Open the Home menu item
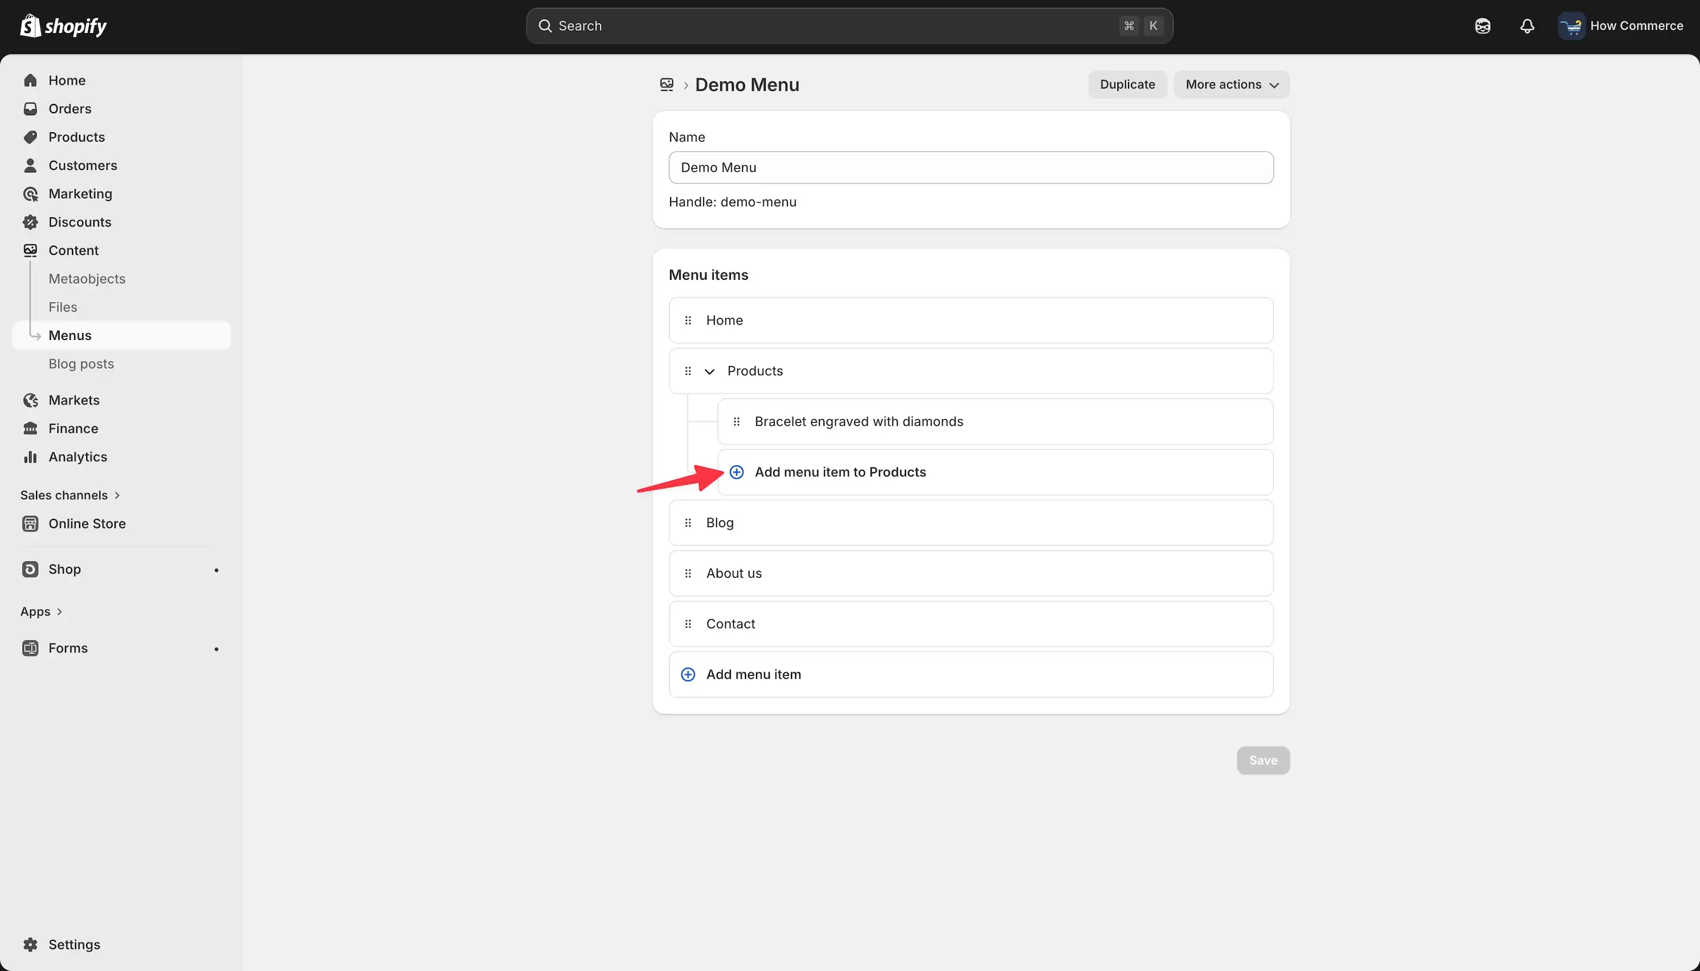 tap(971, 320)
